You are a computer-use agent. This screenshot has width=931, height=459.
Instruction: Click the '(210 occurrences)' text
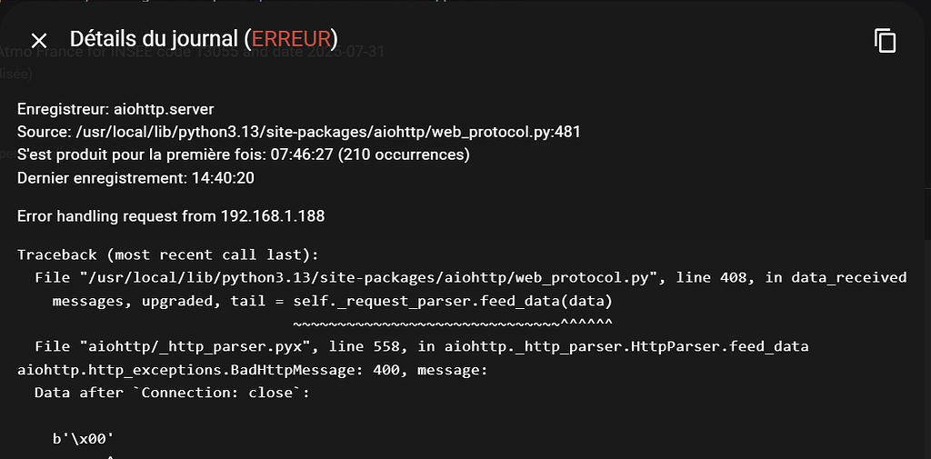pos(404,155)
